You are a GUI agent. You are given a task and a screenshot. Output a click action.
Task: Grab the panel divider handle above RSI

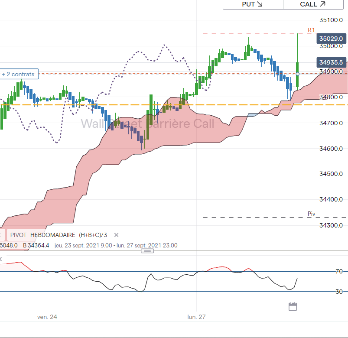pyautogui.click(x=147, y=251)
